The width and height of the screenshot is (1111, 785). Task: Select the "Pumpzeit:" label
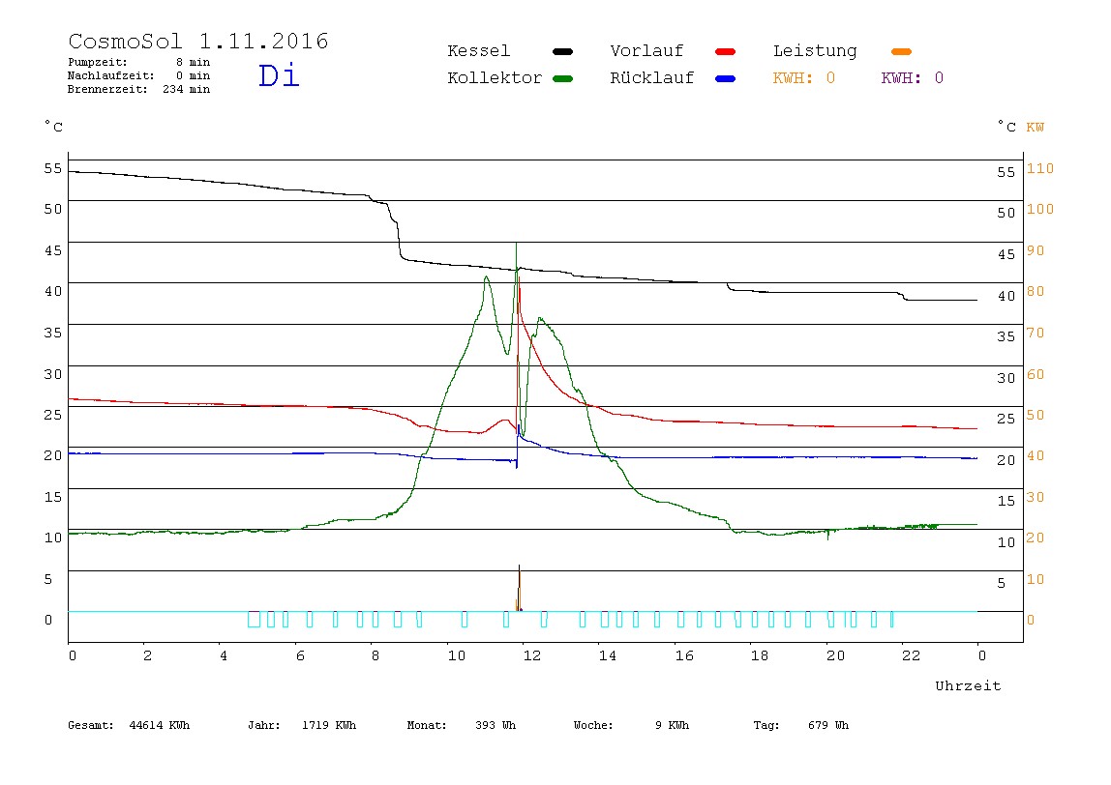click(98, 62)
